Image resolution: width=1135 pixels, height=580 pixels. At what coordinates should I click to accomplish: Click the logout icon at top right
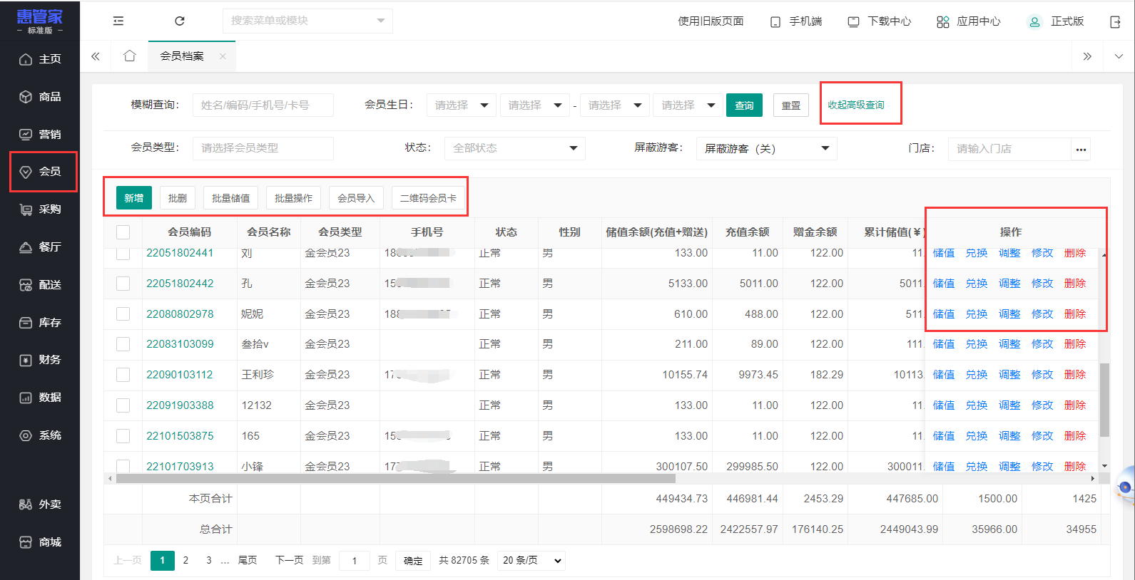1116,21
